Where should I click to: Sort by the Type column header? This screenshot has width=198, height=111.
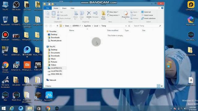coord(127,31)
